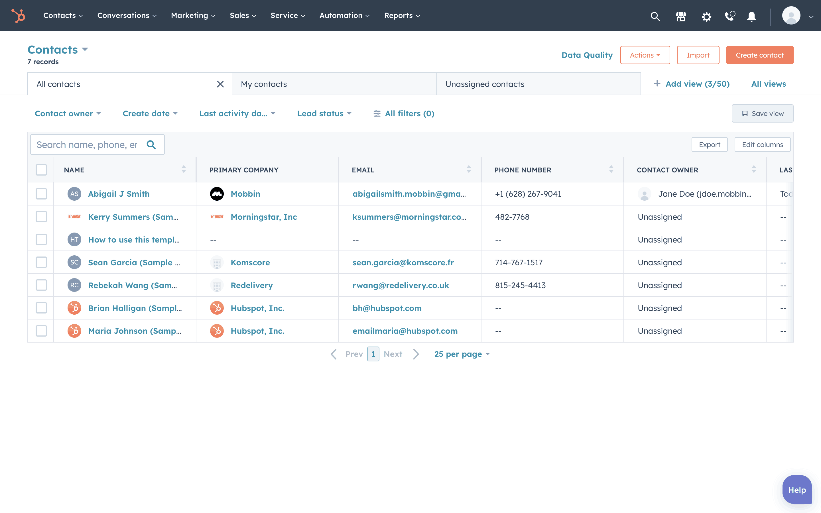Check Abigail J Smith's row checkbox
This screenshot has width=821, height=513.
point(41,194)
